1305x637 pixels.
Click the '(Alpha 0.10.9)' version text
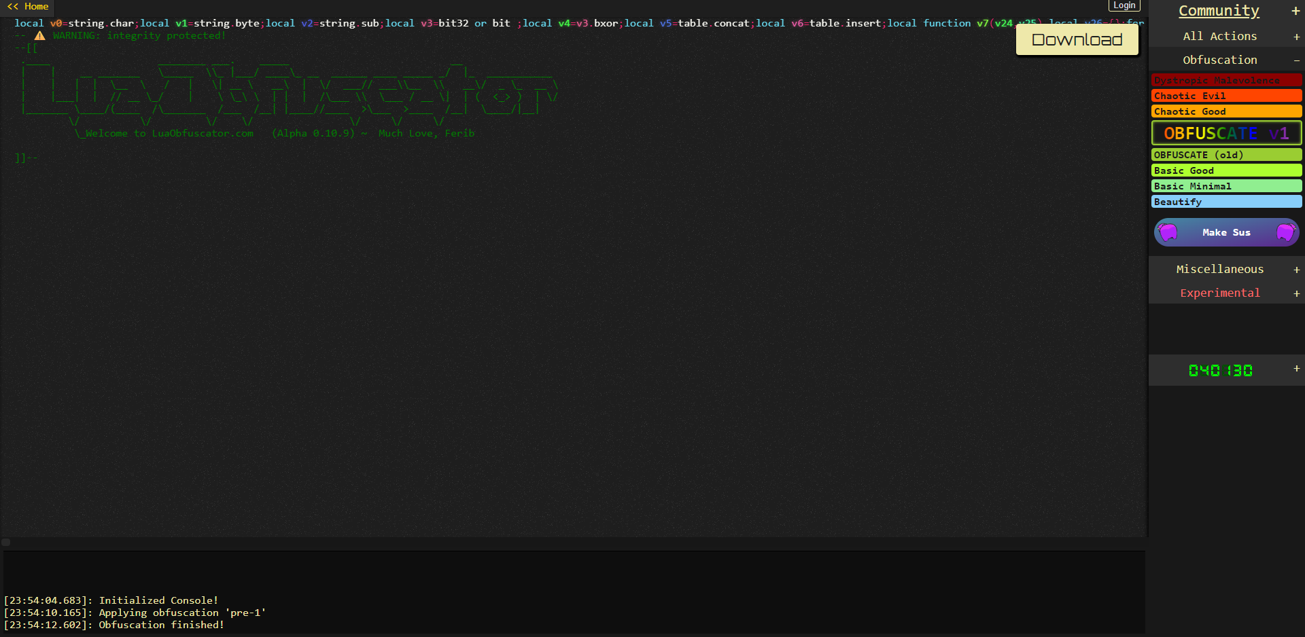(x=313, y=133)
